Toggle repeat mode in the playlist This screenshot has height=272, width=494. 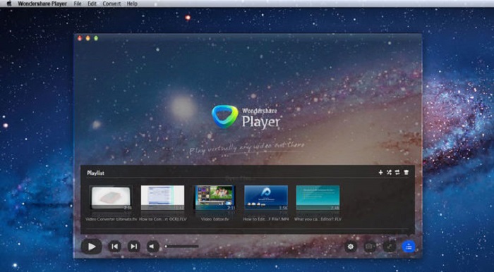(x=397, y=173)
